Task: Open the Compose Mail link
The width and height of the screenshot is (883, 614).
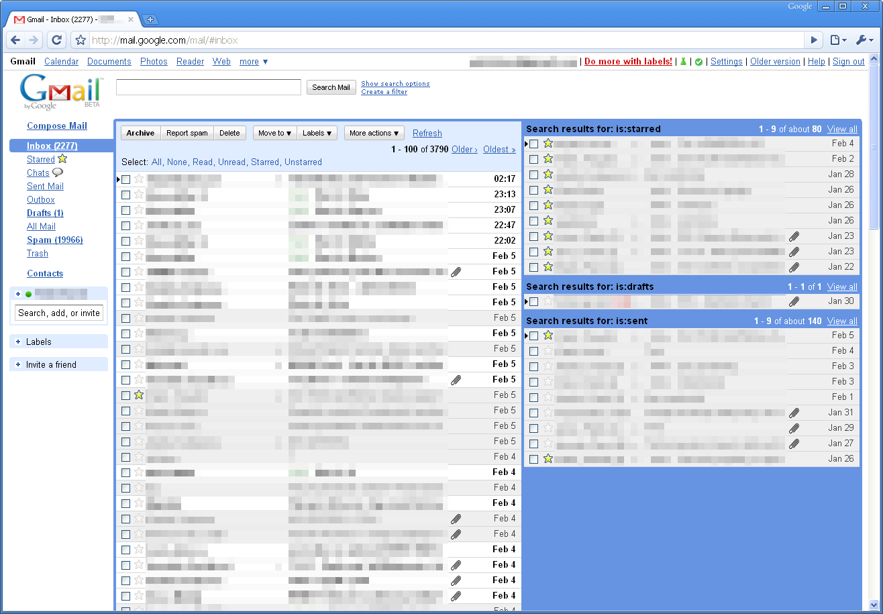Action: (x=57, y=126)
